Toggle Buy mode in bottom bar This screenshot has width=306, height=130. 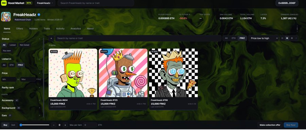click(5, 125)
